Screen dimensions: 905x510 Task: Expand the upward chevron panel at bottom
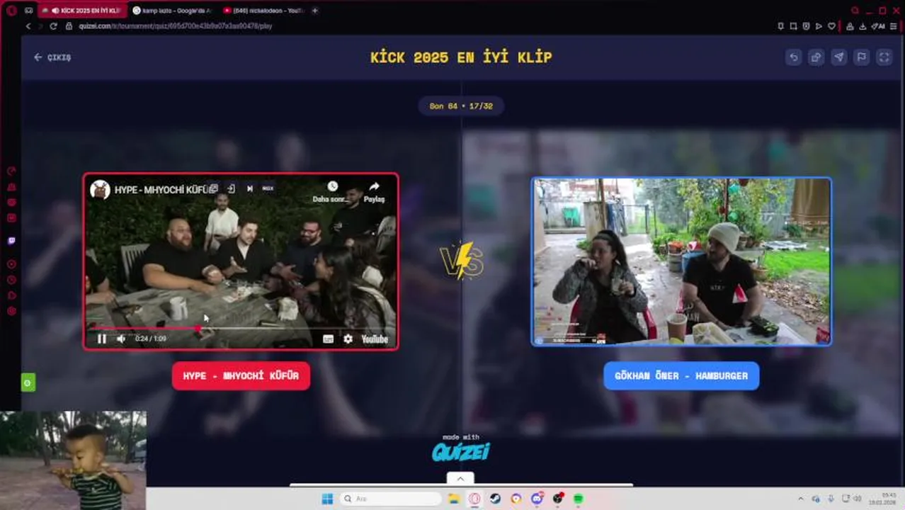coord(460,479)
